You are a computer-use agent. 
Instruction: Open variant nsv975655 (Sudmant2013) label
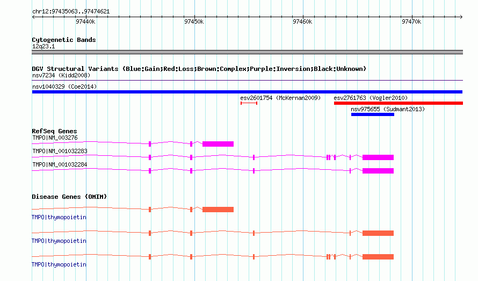click(x=388, y=109)
